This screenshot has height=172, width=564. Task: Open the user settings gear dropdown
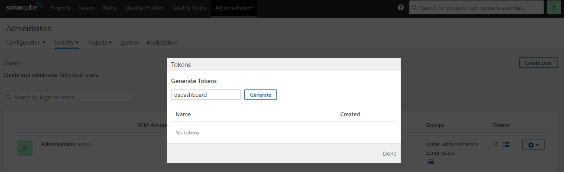[533, 145]
